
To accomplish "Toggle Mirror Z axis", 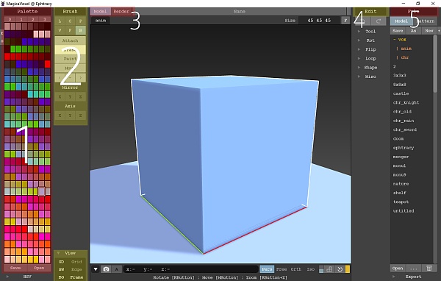I will click(x=80, y=96).
